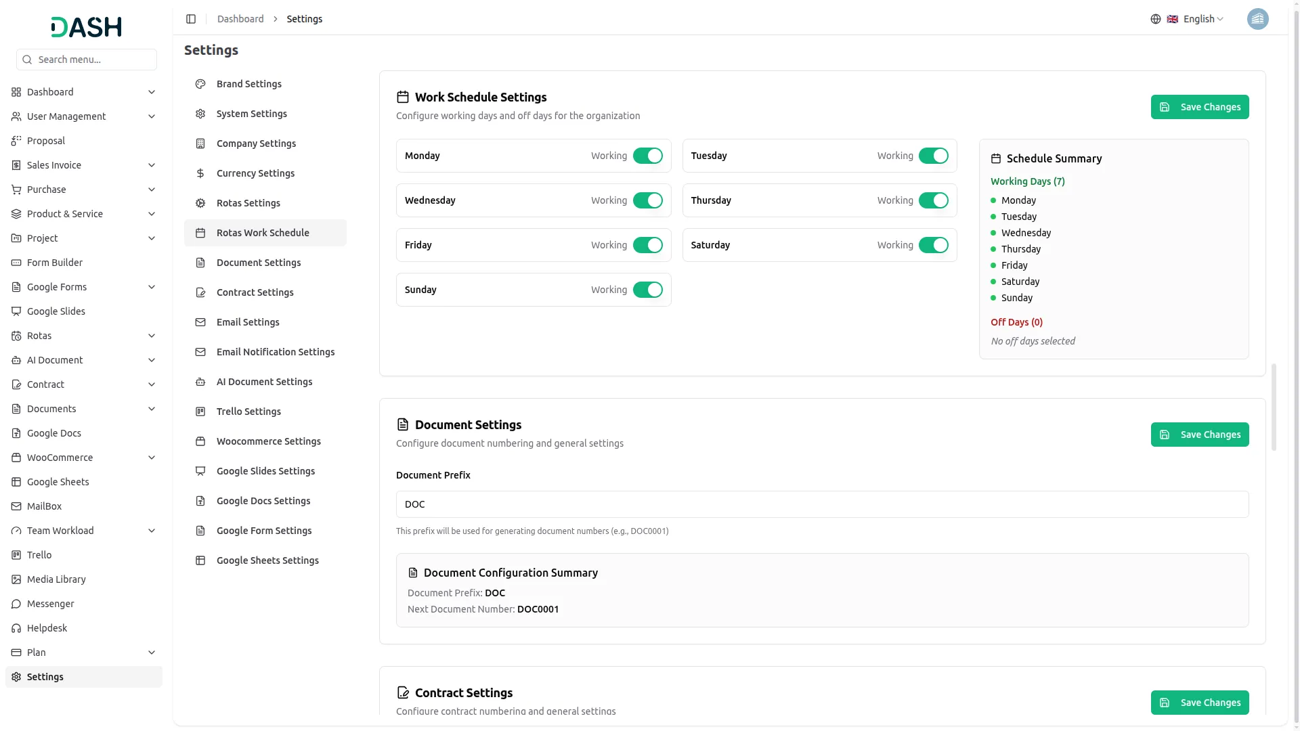Disable the Saturday working toggle

tap(934, 245)
